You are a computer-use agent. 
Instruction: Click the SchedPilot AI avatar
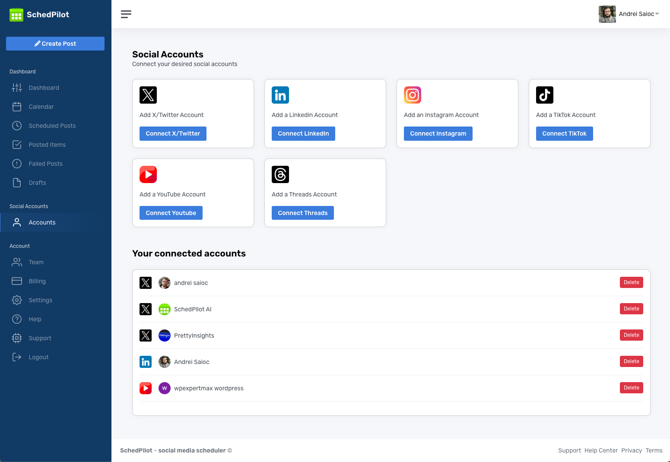point(165,309)
